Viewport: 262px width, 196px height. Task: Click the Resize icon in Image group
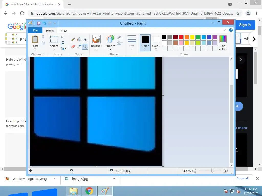pos(62,43)
